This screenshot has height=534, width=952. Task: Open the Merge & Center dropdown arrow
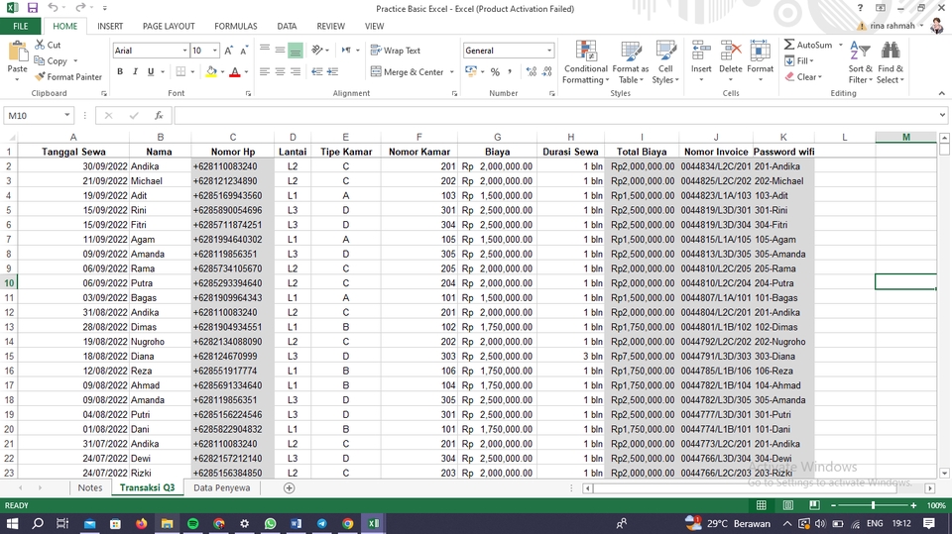[452, 72]
